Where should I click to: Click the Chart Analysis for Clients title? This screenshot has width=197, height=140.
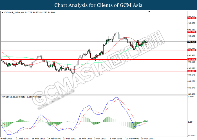98,5
